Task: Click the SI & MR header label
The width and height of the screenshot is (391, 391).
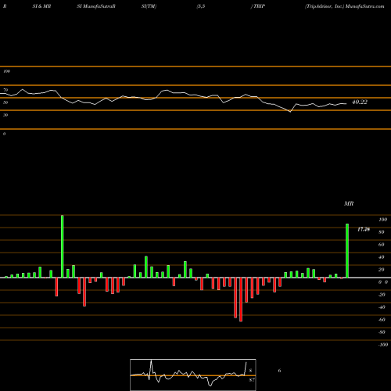Action: tap(41, 6)
